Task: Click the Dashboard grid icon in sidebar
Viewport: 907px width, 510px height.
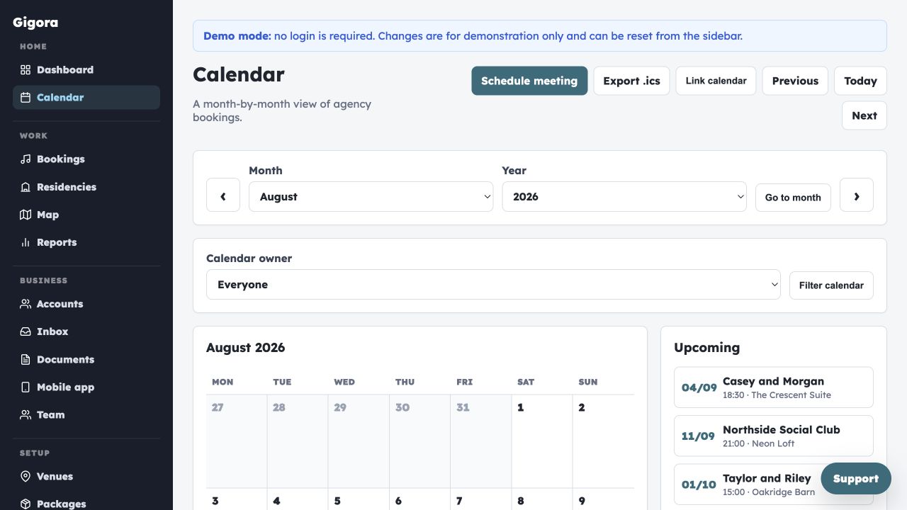Action: click(x=26, y=69)
